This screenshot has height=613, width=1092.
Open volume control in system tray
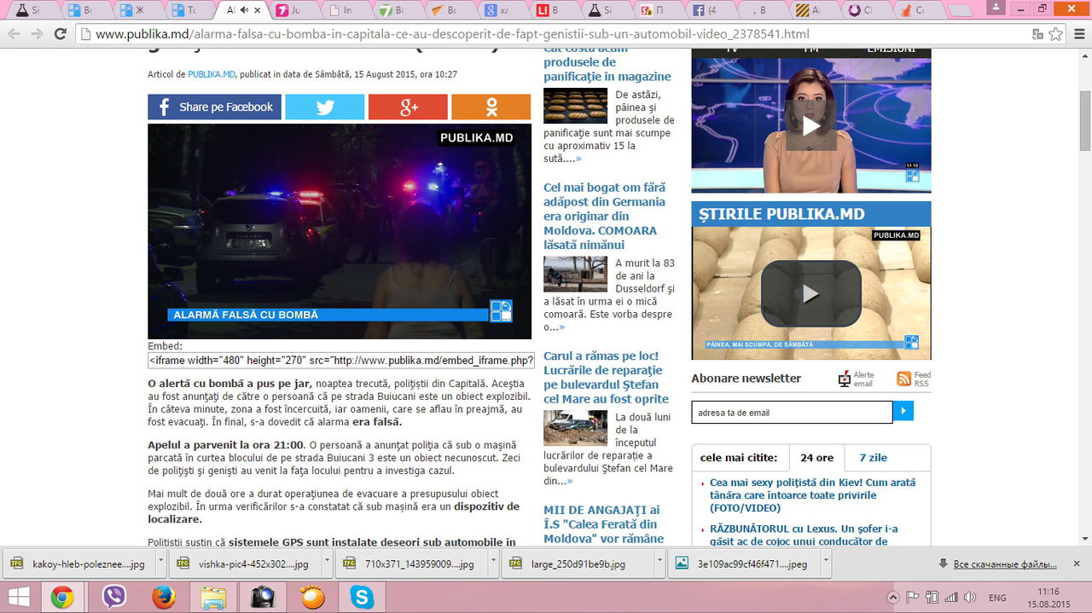coord(970,597)
